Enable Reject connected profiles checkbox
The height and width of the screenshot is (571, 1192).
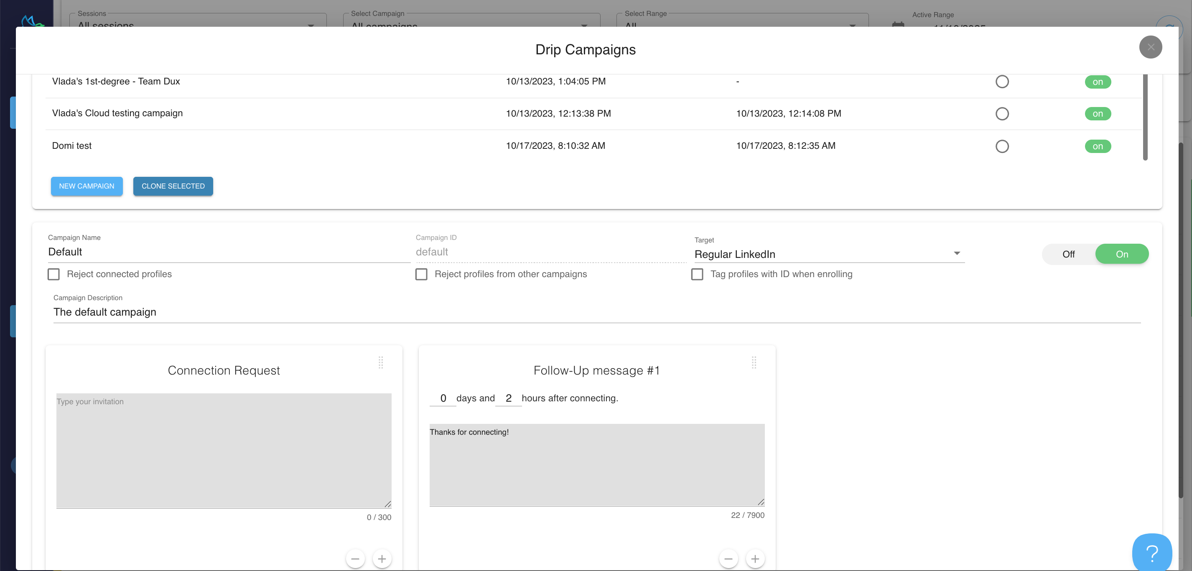click(x=53, y=274)
